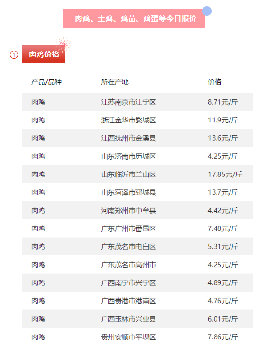This screenshot has width=271, height=349.
Task: Click the 价格 column header
Action: pyautogui.click(x=215, y=82)
